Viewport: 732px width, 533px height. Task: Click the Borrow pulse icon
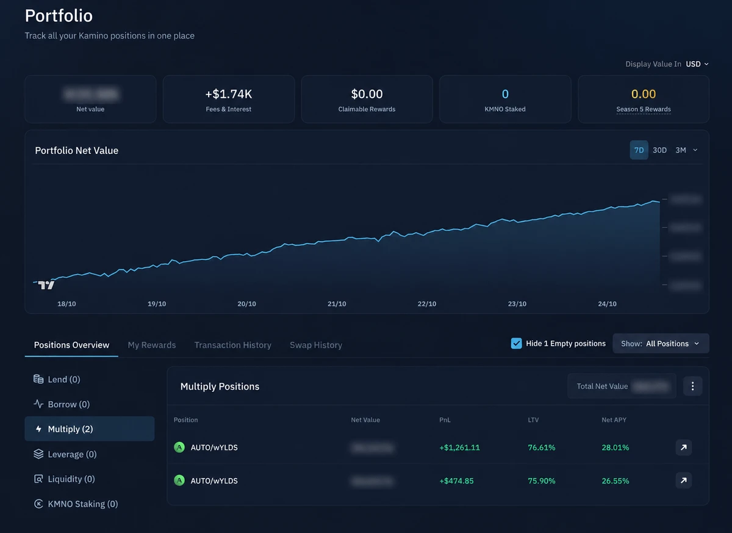tap(38, 404)
